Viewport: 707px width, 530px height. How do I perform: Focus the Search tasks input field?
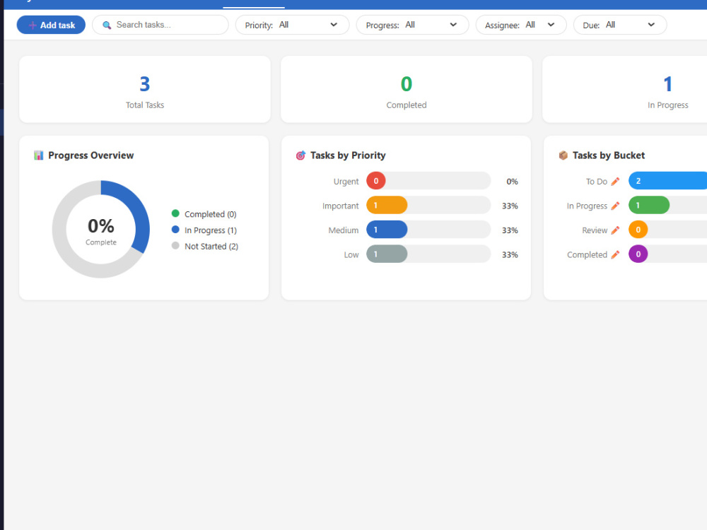click(160, 25)
